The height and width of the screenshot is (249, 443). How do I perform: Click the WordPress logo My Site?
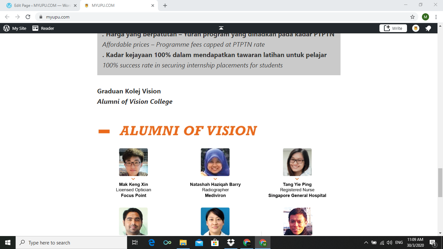point(15,28)
